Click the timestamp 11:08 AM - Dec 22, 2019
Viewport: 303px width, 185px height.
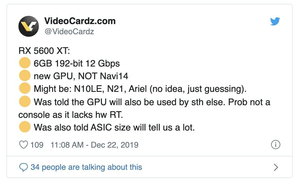point(94,145)
